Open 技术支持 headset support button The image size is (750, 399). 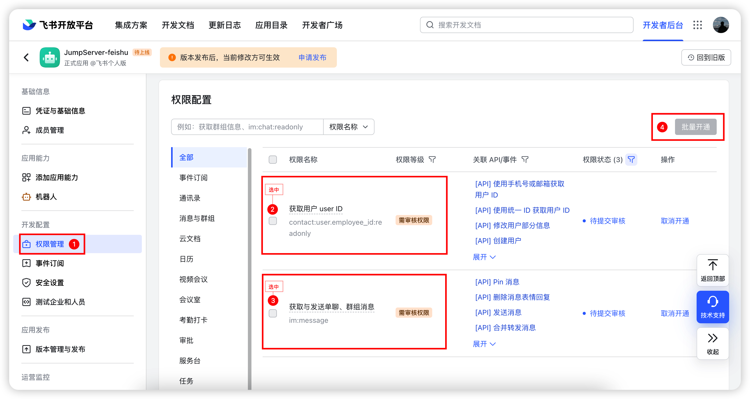pyautogui.click(x=713, y=307)
